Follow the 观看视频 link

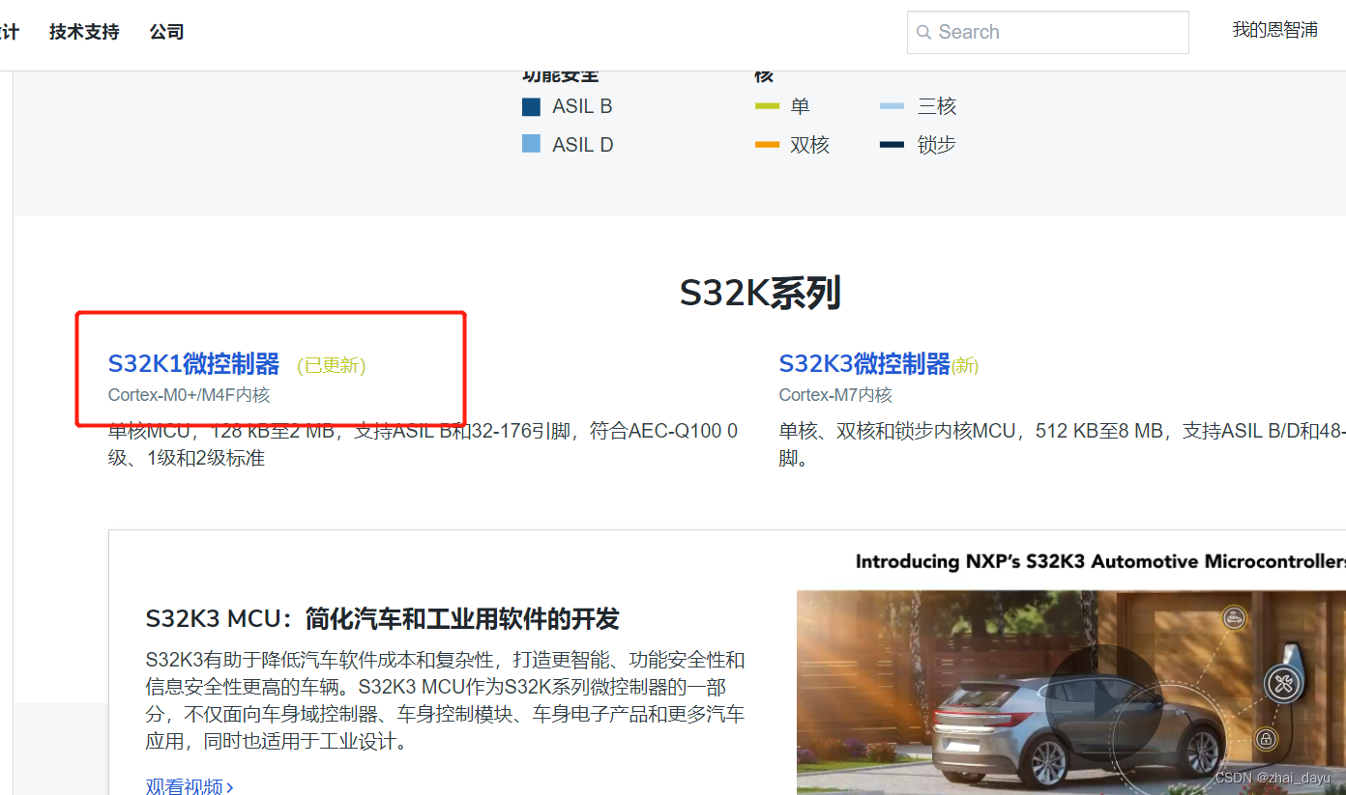pos(184,787)
